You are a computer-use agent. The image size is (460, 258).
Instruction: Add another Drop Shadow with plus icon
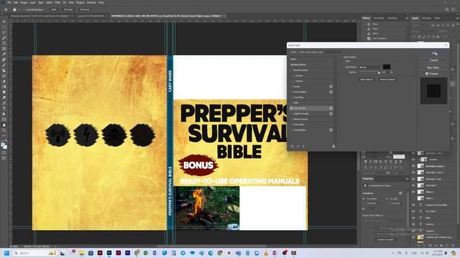[331, 130]
